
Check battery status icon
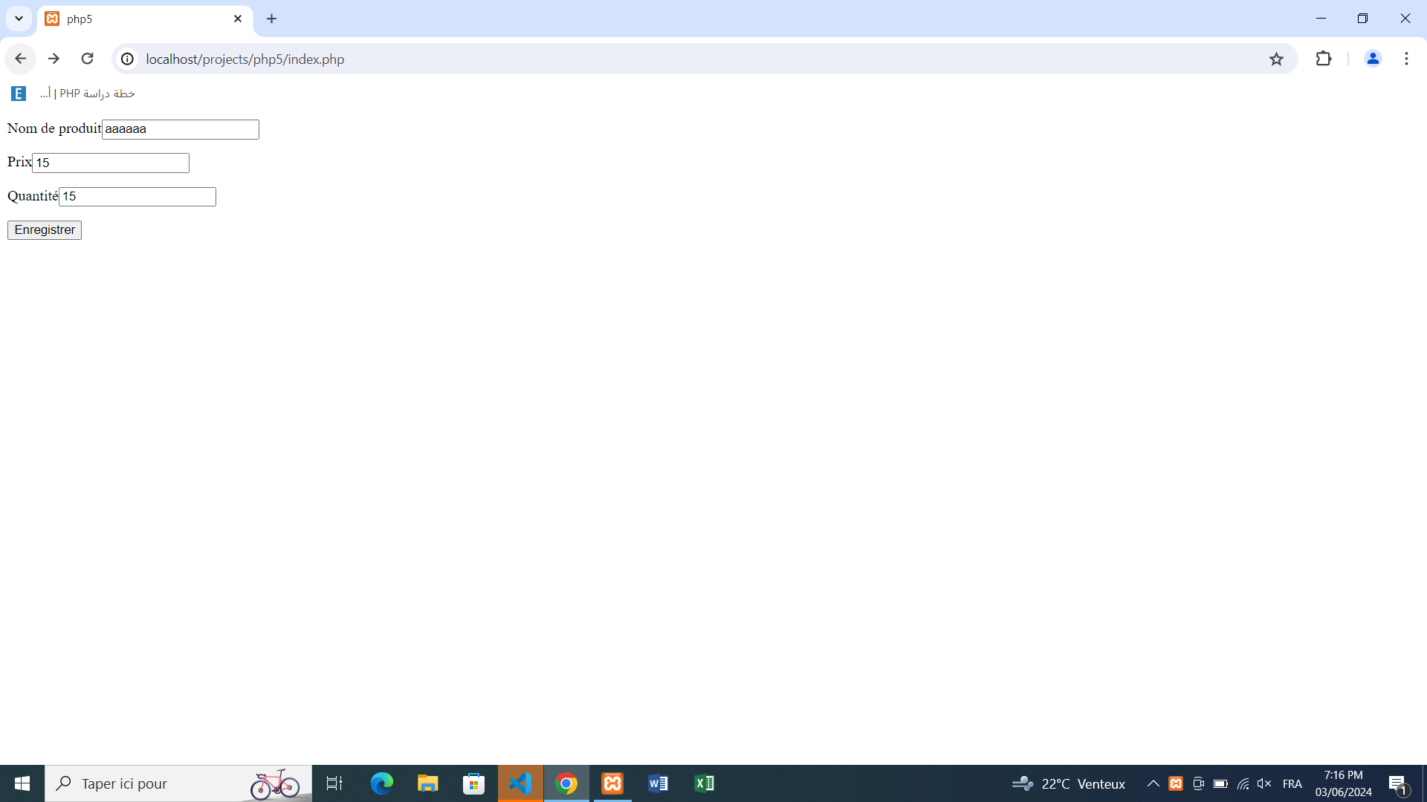coord(1220,783)
